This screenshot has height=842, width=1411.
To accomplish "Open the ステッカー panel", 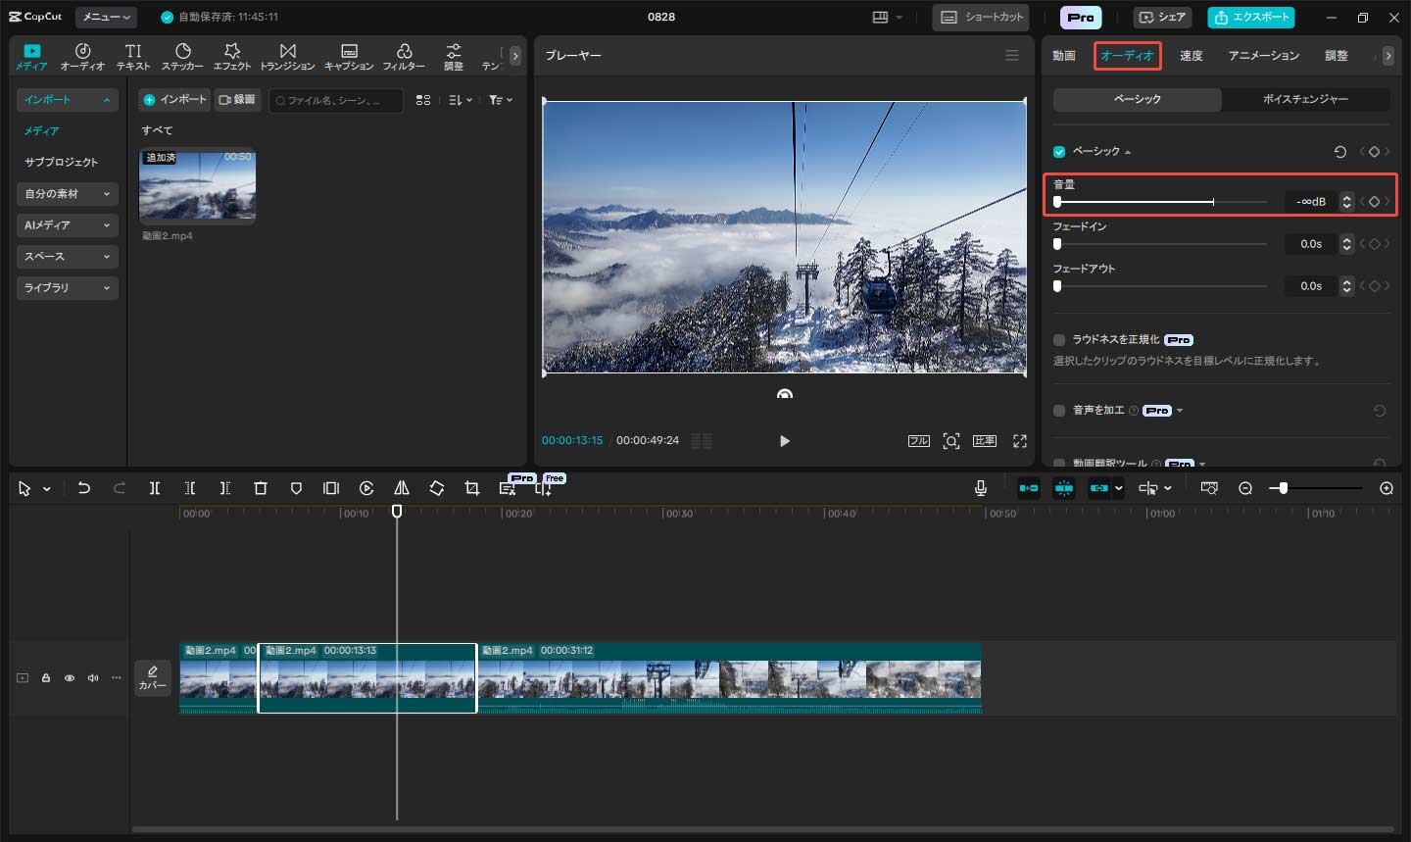I will 182,57.
